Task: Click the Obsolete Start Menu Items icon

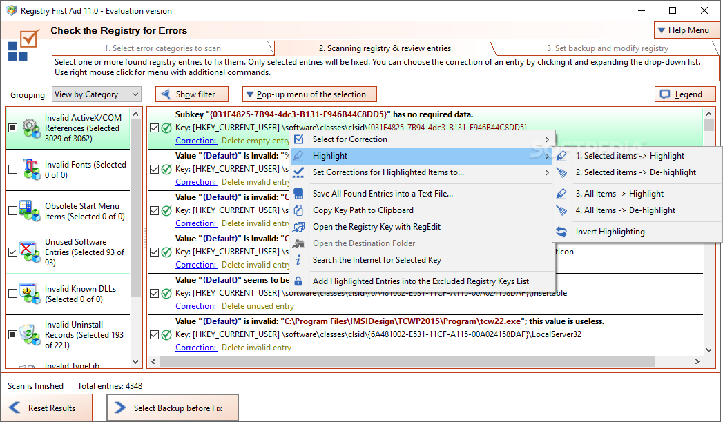Action: pos(30,211)
